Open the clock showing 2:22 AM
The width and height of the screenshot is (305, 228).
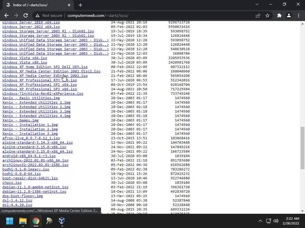pyautogui.click(x=291, y=221)
